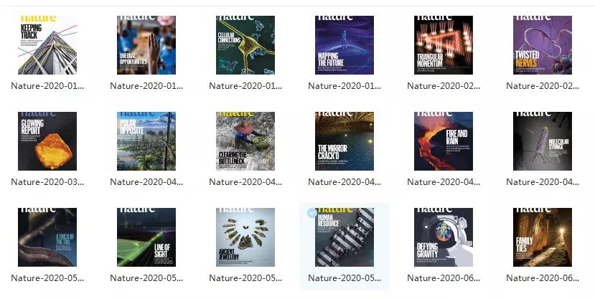Select the Defying Gravity cover thumbnail

point(444,237)
